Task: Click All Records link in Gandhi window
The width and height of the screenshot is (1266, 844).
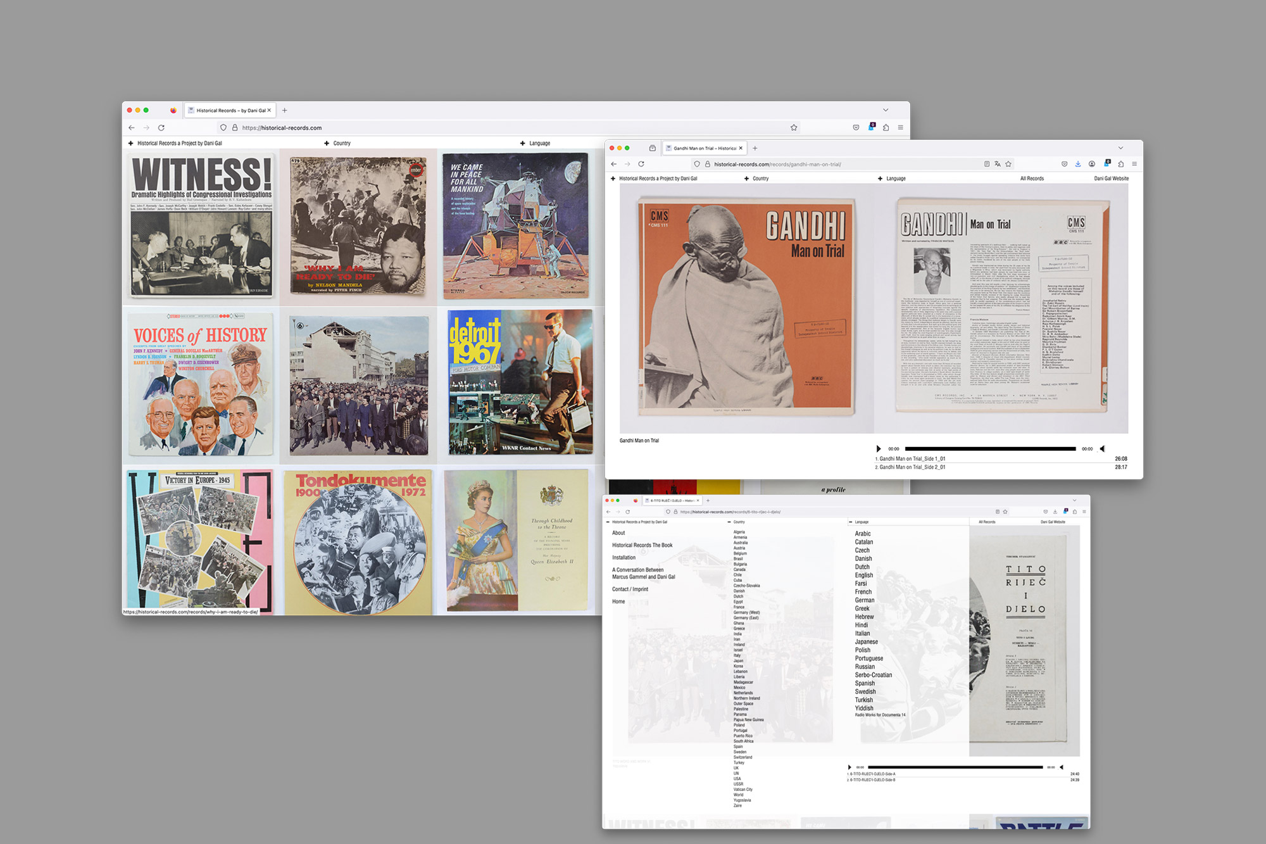Action: click(x=1032, y=179)
